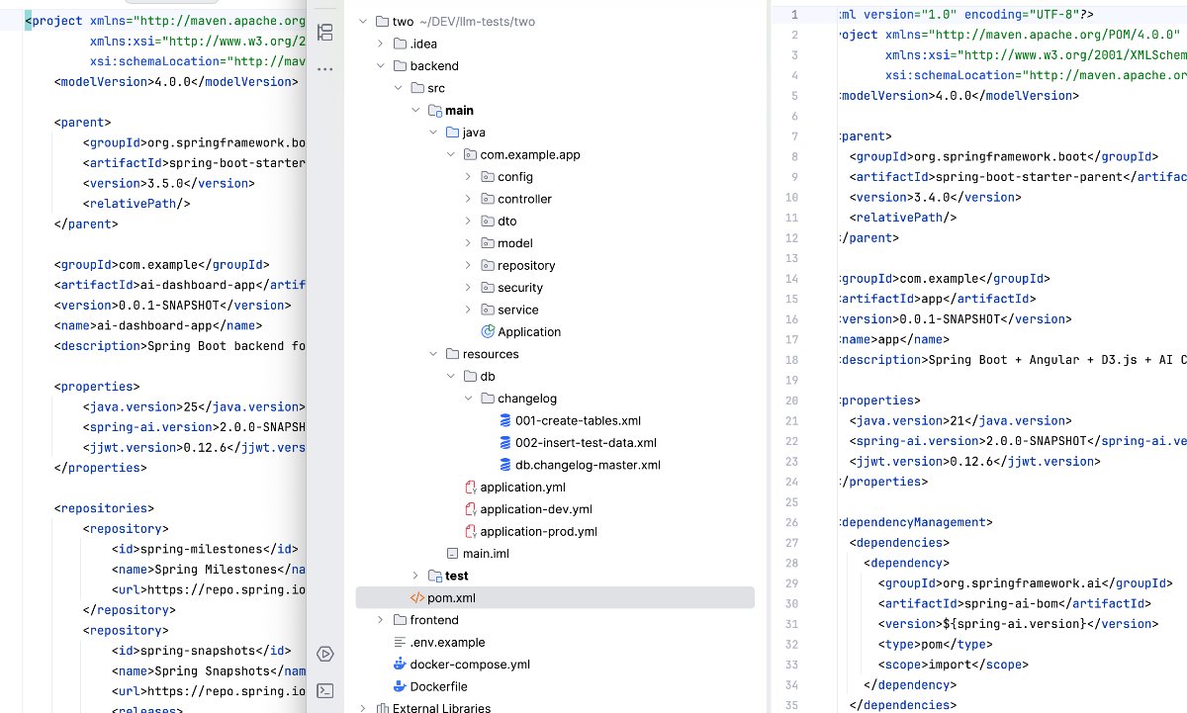Open the Services tool window icon

[324, 654]
